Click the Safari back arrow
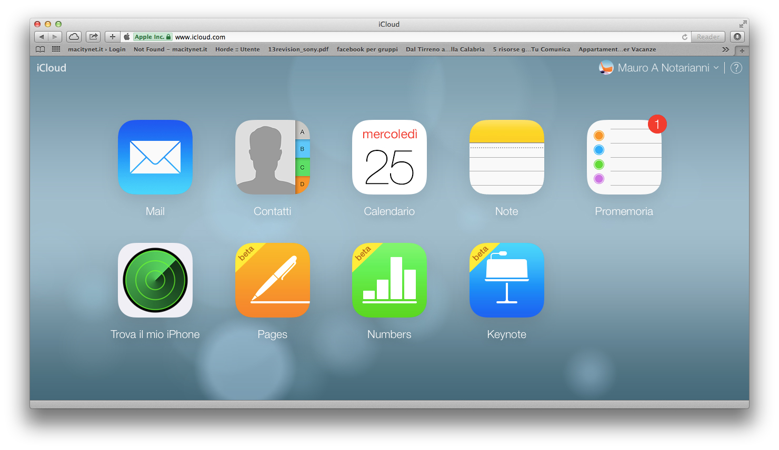The image size is (779, 450). pyautogui.click(x=42, y=37)
